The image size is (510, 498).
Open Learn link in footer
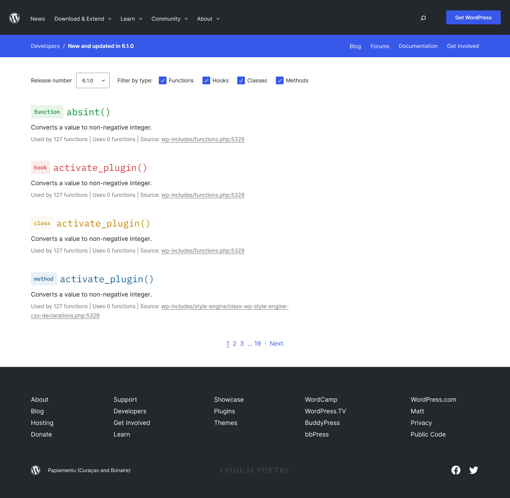tap(122, 434)
